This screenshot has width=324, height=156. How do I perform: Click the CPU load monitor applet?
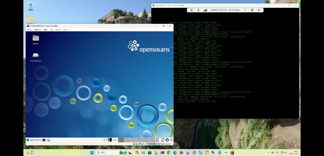110,140
